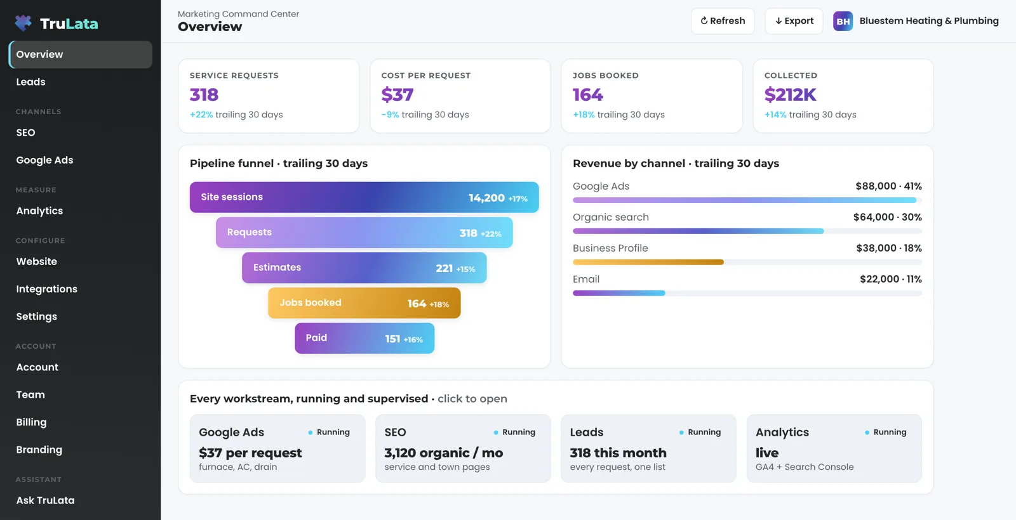
Task: Export the overview data
Action: (x=794, y=21)
